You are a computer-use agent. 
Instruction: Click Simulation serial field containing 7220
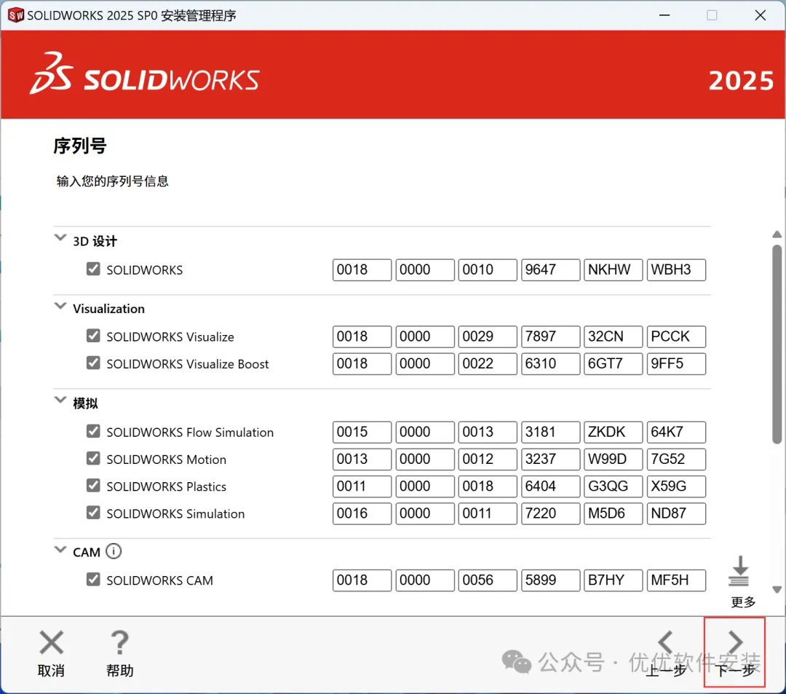point(550,513)
